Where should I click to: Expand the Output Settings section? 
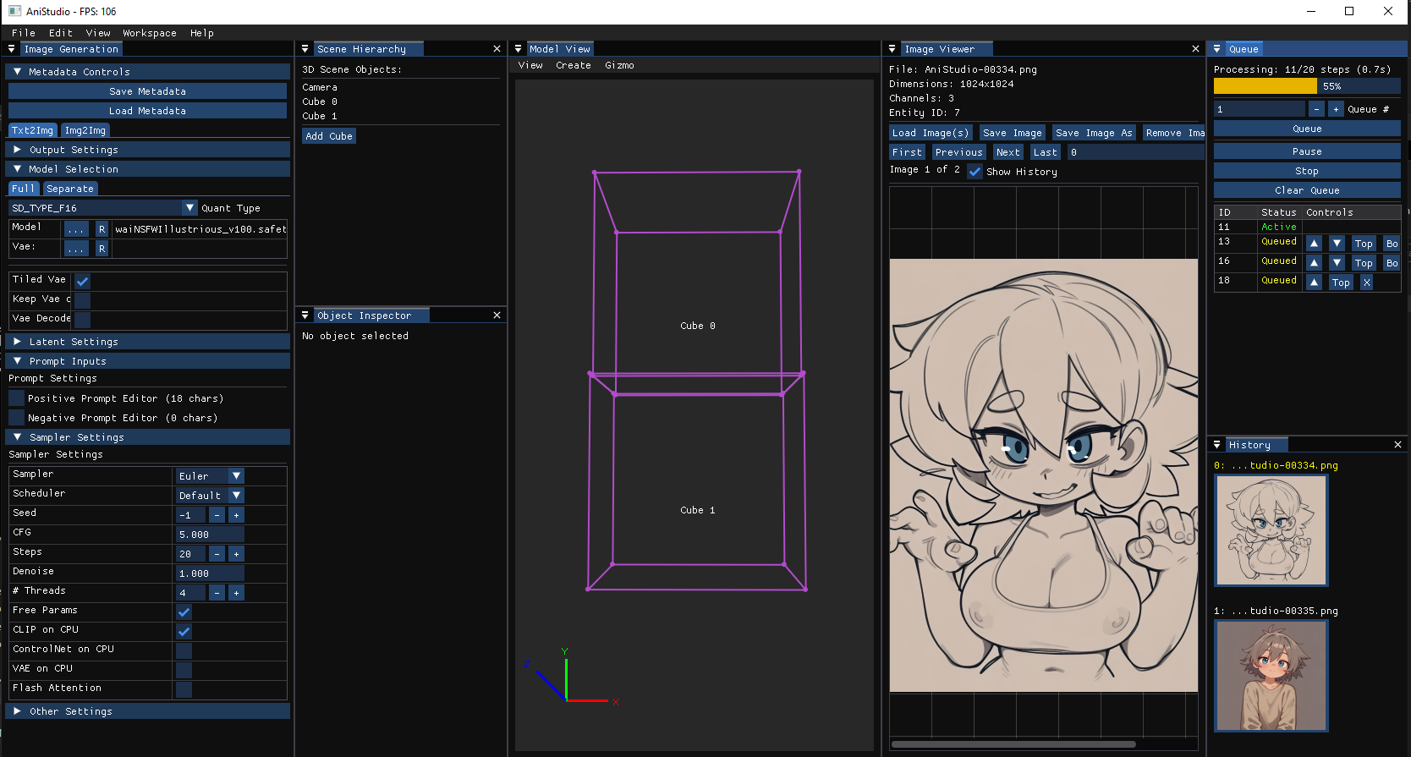tap(148, 150)
